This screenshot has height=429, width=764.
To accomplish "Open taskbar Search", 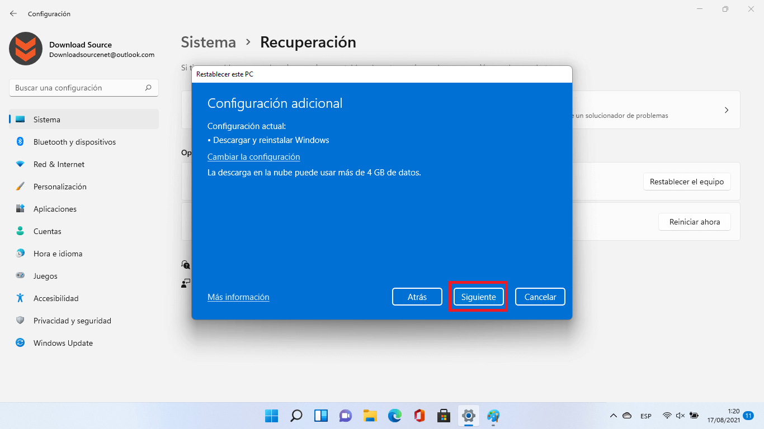I will pos(296,416).
